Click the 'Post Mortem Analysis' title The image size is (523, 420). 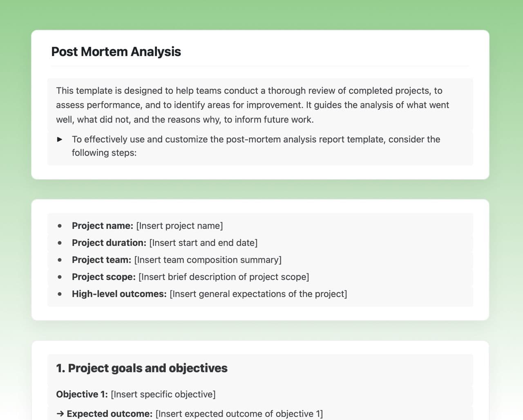(116, 52)
